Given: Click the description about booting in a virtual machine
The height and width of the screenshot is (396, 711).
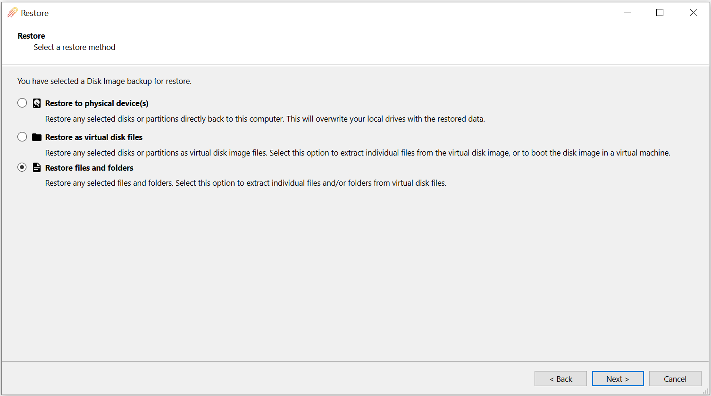Looking at the screenshot, I should tap(357, 153).
